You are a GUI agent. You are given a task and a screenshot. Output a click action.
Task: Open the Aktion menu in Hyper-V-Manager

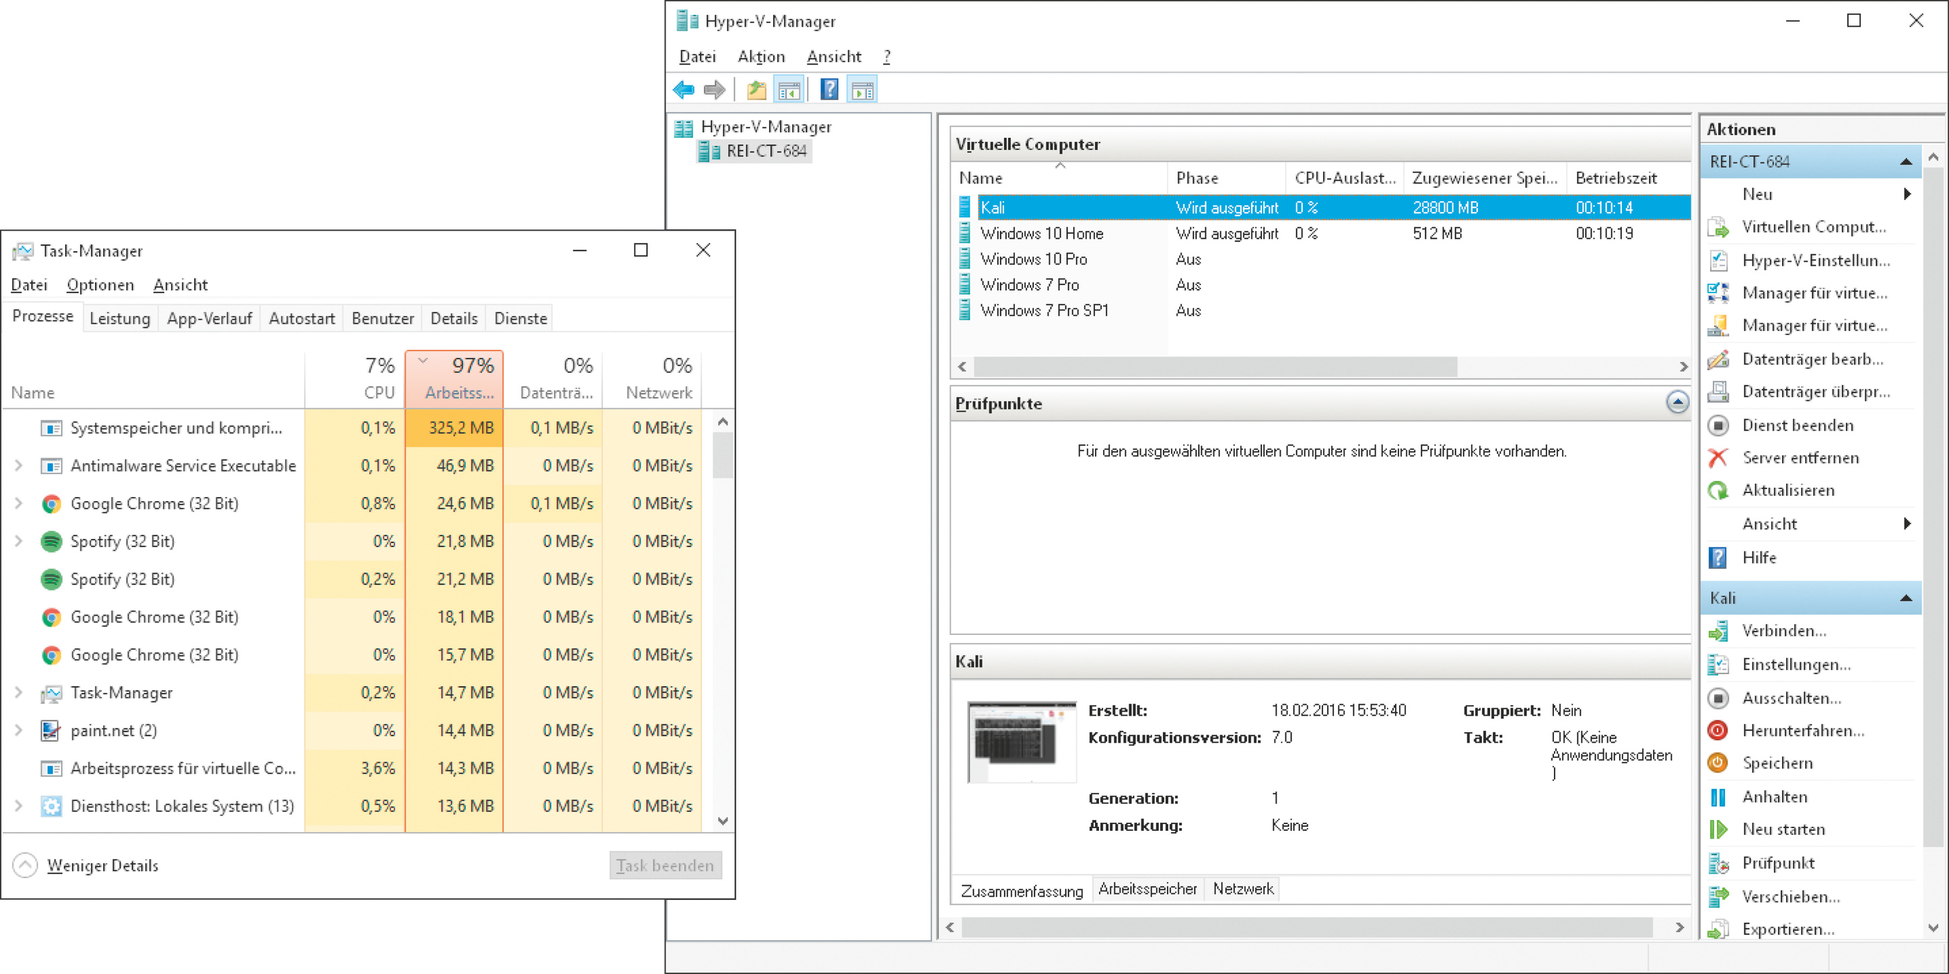tap(760, 57)
